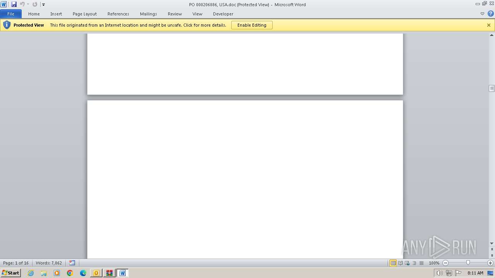
Task: Click the network tray icon
Action: click(x=449, y=273)
